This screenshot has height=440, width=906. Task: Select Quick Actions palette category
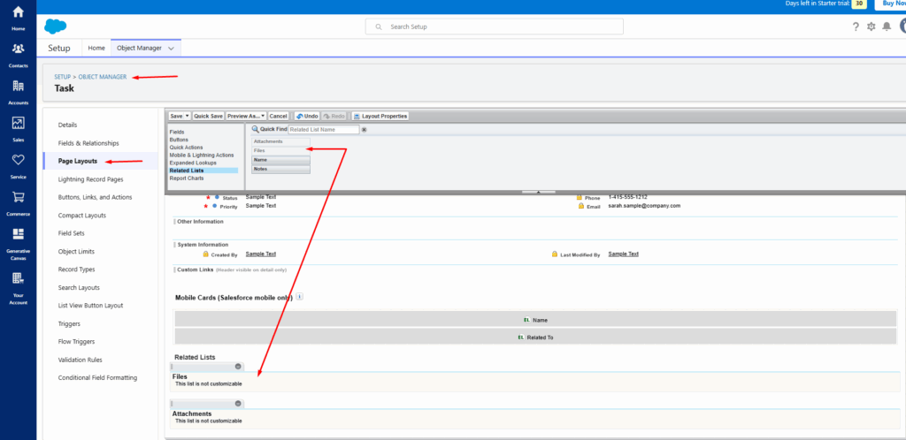click(x=186, y=148)
